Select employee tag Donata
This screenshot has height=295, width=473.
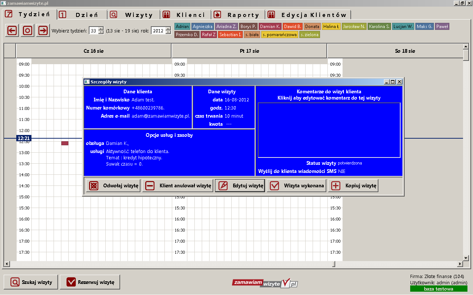pos(312,27)
